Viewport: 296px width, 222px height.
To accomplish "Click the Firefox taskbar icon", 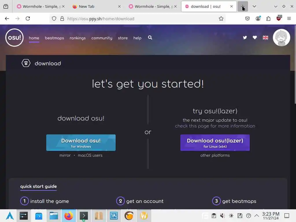I will [x=69, y=216].
